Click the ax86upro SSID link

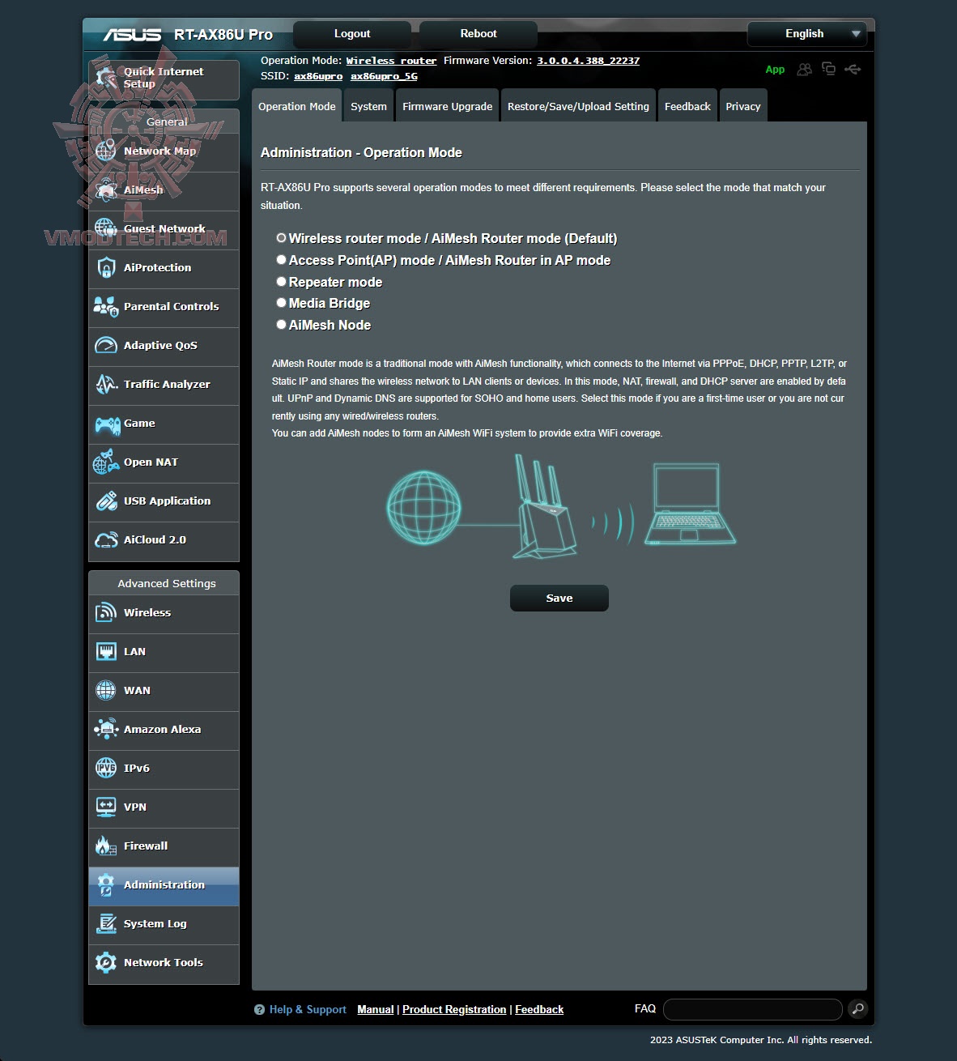pyautogui.click(x=318, y=76)
